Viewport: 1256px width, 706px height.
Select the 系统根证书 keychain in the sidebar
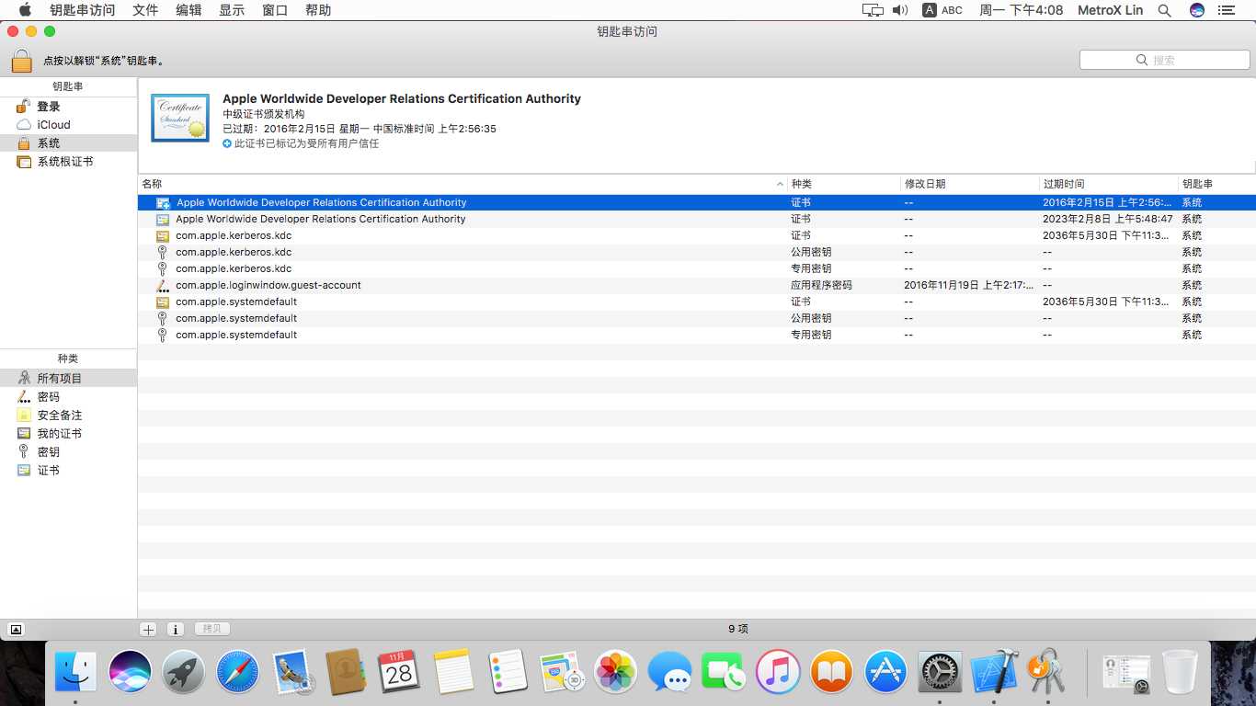pos(69,162)
